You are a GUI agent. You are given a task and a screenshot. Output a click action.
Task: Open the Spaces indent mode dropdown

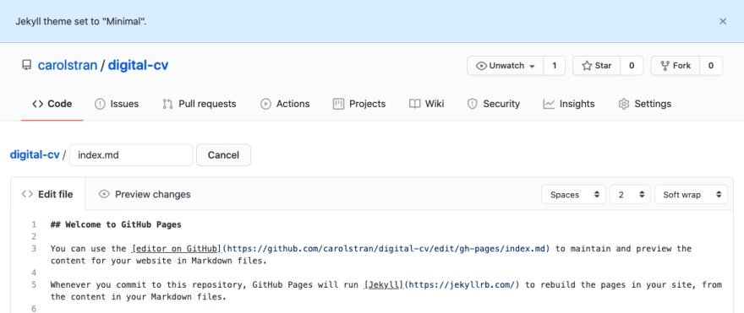[574, 194]
